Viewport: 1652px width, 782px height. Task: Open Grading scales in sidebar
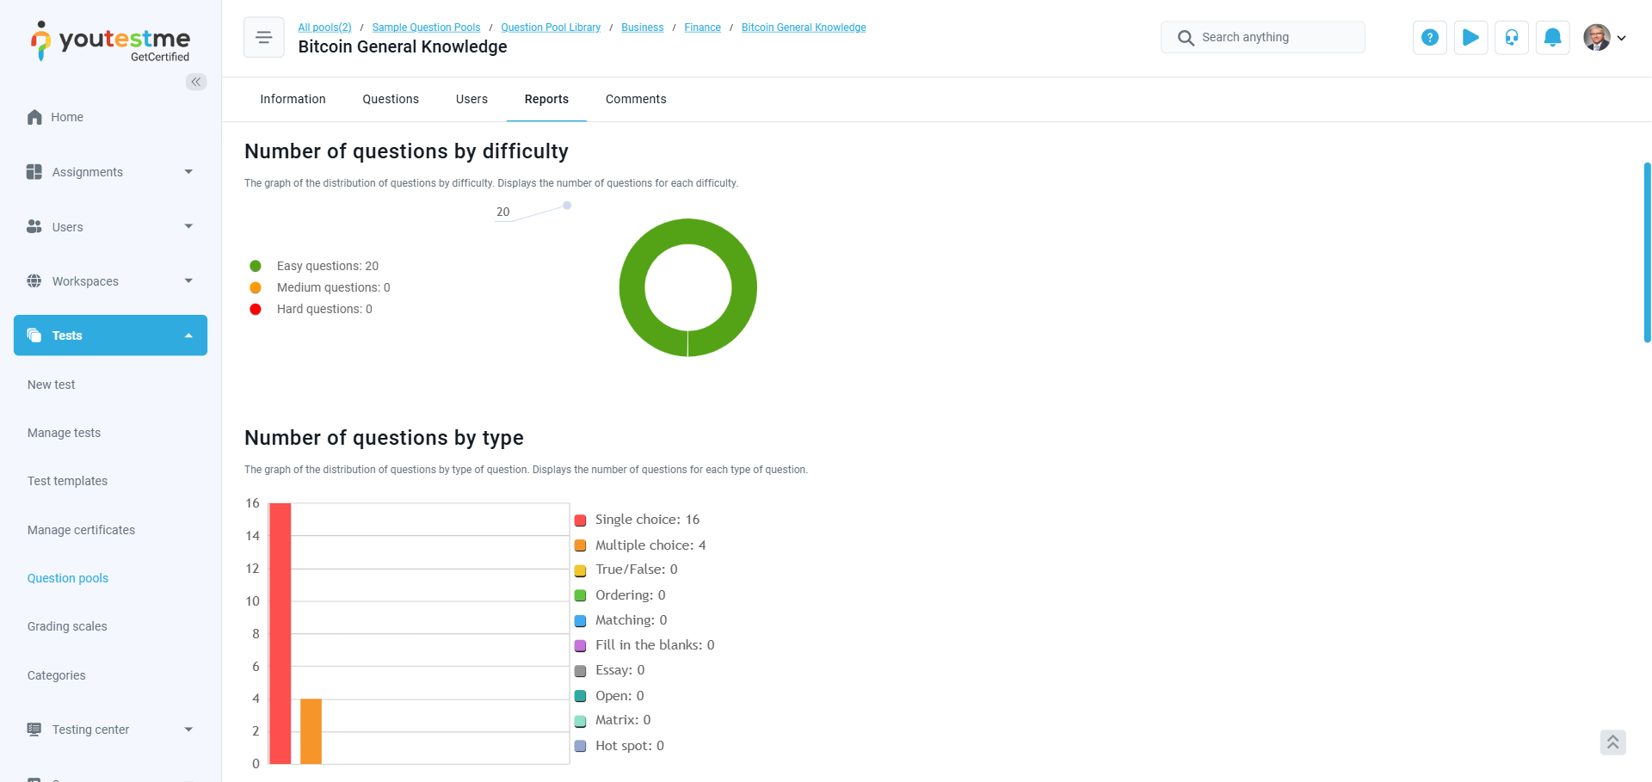(x=67, y=626)
